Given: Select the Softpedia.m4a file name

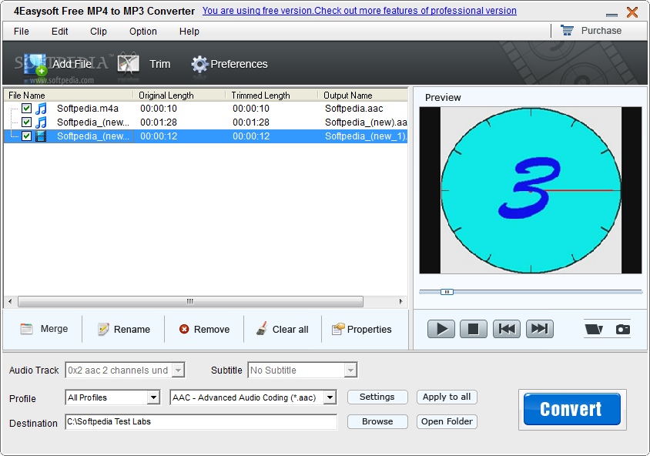Looking at the screenshot, I should point(88,109).
